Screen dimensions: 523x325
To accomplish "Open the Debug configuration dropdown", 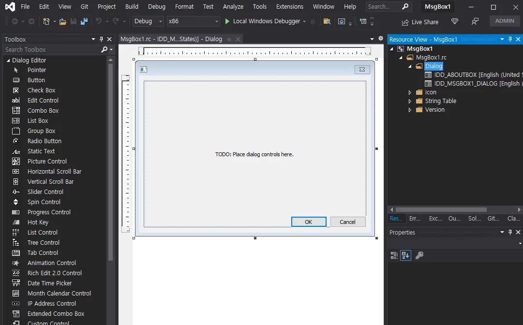I will 148,21.
